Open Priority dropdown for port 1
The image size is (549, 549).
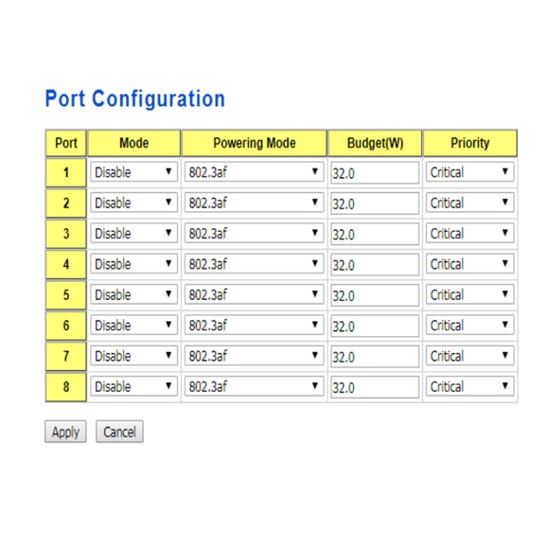469,172
